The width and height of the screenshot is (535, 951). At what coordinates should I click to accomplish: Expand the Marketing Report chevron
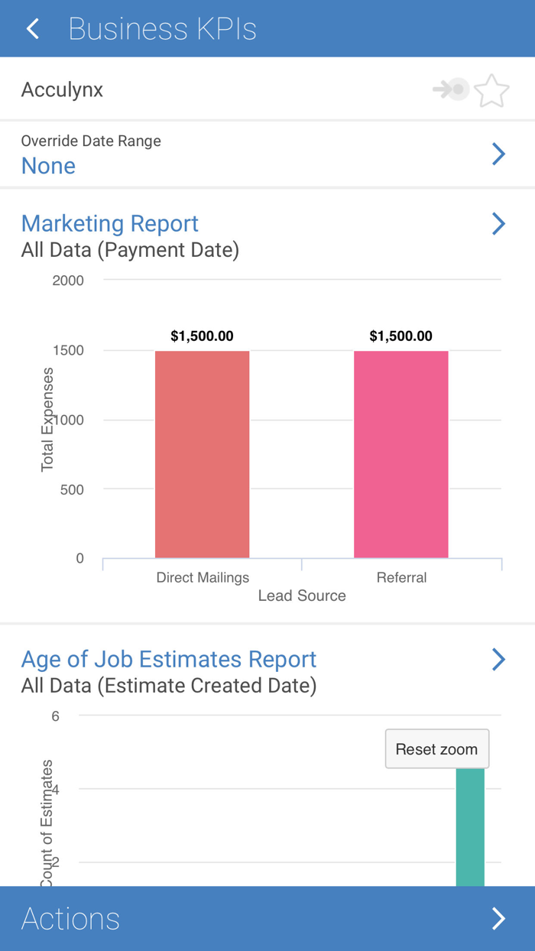[498, 223]
